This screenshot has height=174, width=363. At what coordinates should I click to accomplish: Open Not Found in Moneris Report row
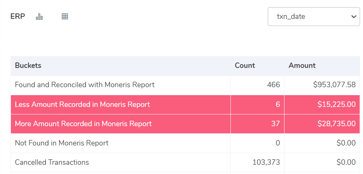pyautogui.click(x=185, y=143)
